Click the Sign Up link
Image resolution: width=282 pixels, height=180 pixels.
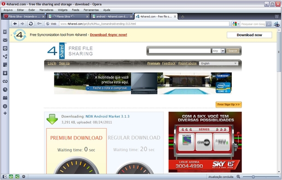pyautogui.click(x=64, y=63)
